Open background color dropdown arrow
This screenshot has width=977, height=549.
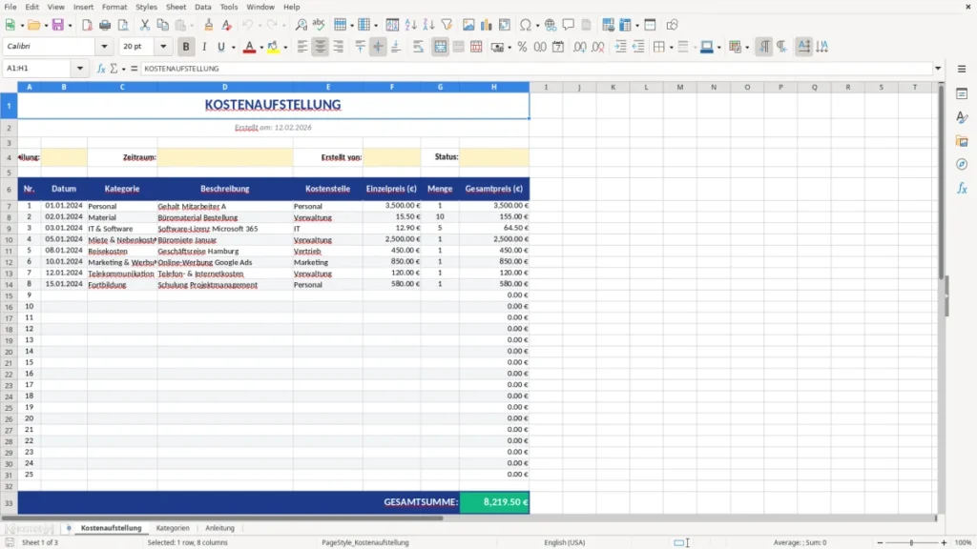tap(285, 48)
